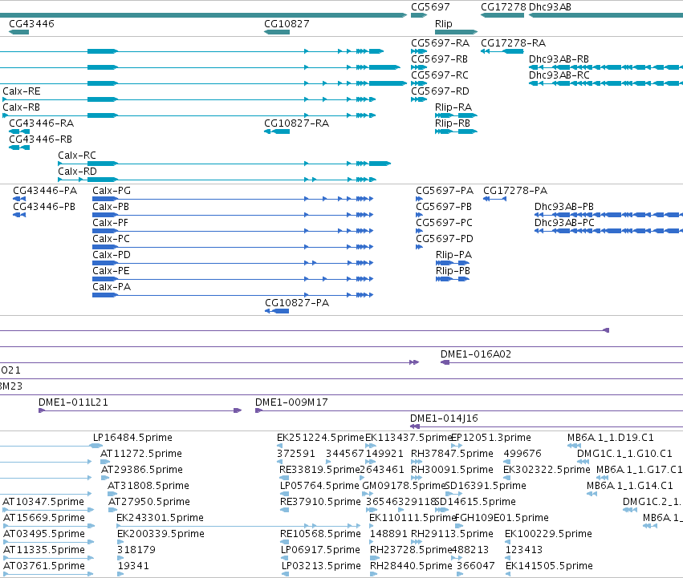Select BAC clone DME1-014J16
683x578 pixels.
click(x=444, y=419)
